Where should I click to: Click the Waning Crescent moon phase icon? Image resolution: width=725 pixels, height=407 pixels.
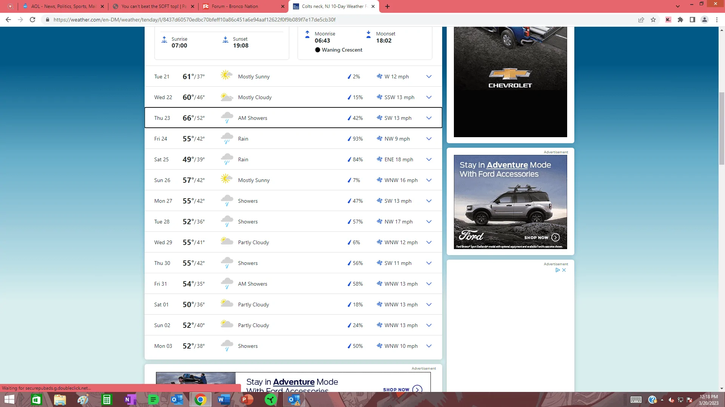[318, 50]
